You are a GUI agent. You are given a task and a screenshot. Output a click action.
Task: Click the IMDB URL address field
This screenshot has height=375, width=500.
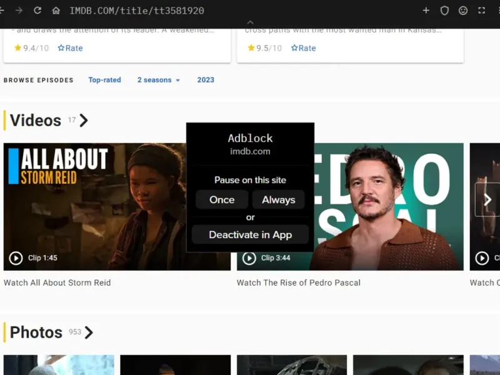coord(137,11)
